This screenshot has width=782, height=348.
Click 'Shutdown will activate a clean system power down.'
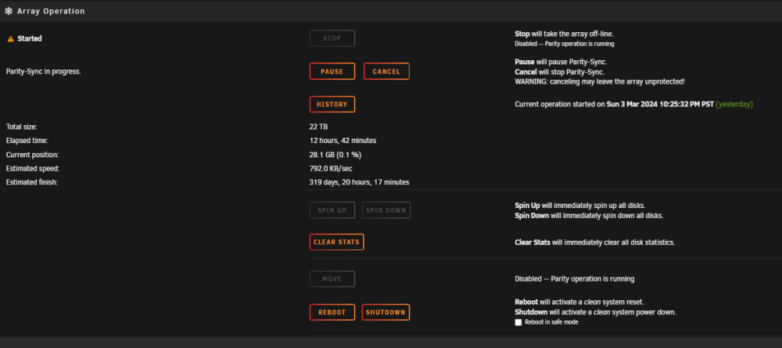coord(595,312)
